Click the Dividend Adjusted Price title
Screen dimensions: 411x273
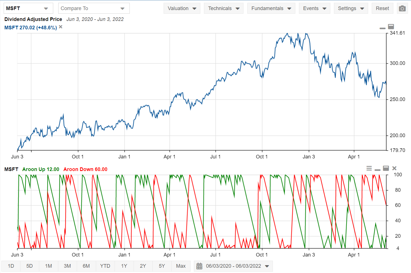pyautogui.click(x=33, y=19)
